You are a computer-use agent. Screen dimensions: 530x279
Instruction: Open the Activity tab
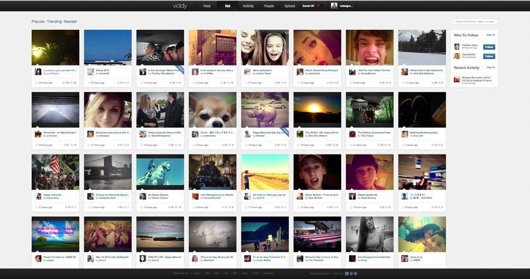248,6
